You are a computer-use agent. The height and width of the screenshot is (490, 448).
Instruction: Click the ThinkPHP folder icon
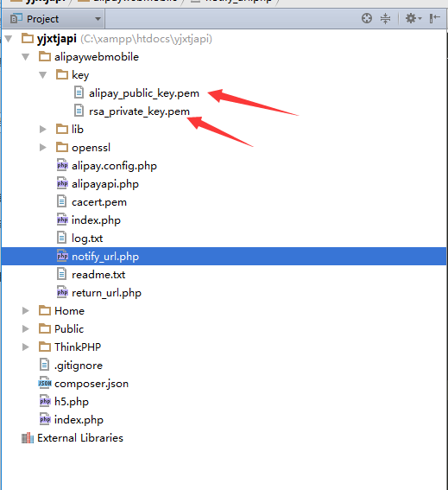click(x=45, y=347)
